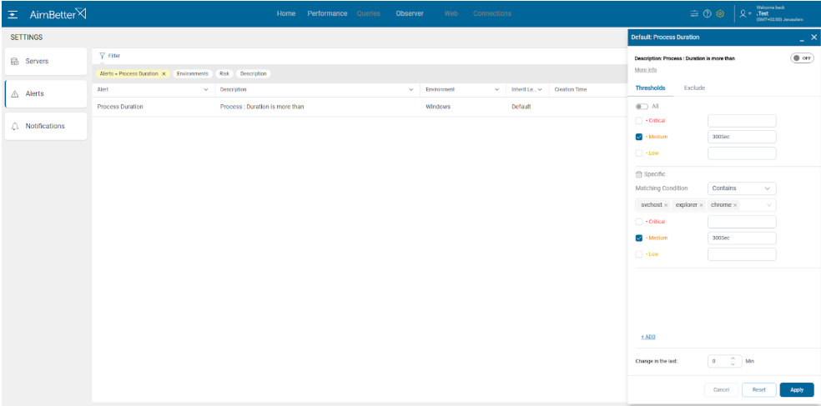Check the Critical checkbox under All
This screenshot has width=821, height=406.
(x=639, y=121)
